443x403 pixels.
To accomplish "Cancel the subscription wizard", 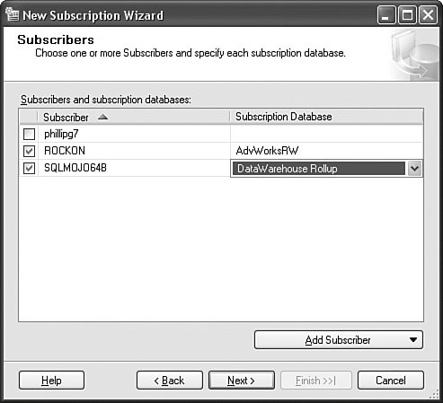I will coord(391,381).
